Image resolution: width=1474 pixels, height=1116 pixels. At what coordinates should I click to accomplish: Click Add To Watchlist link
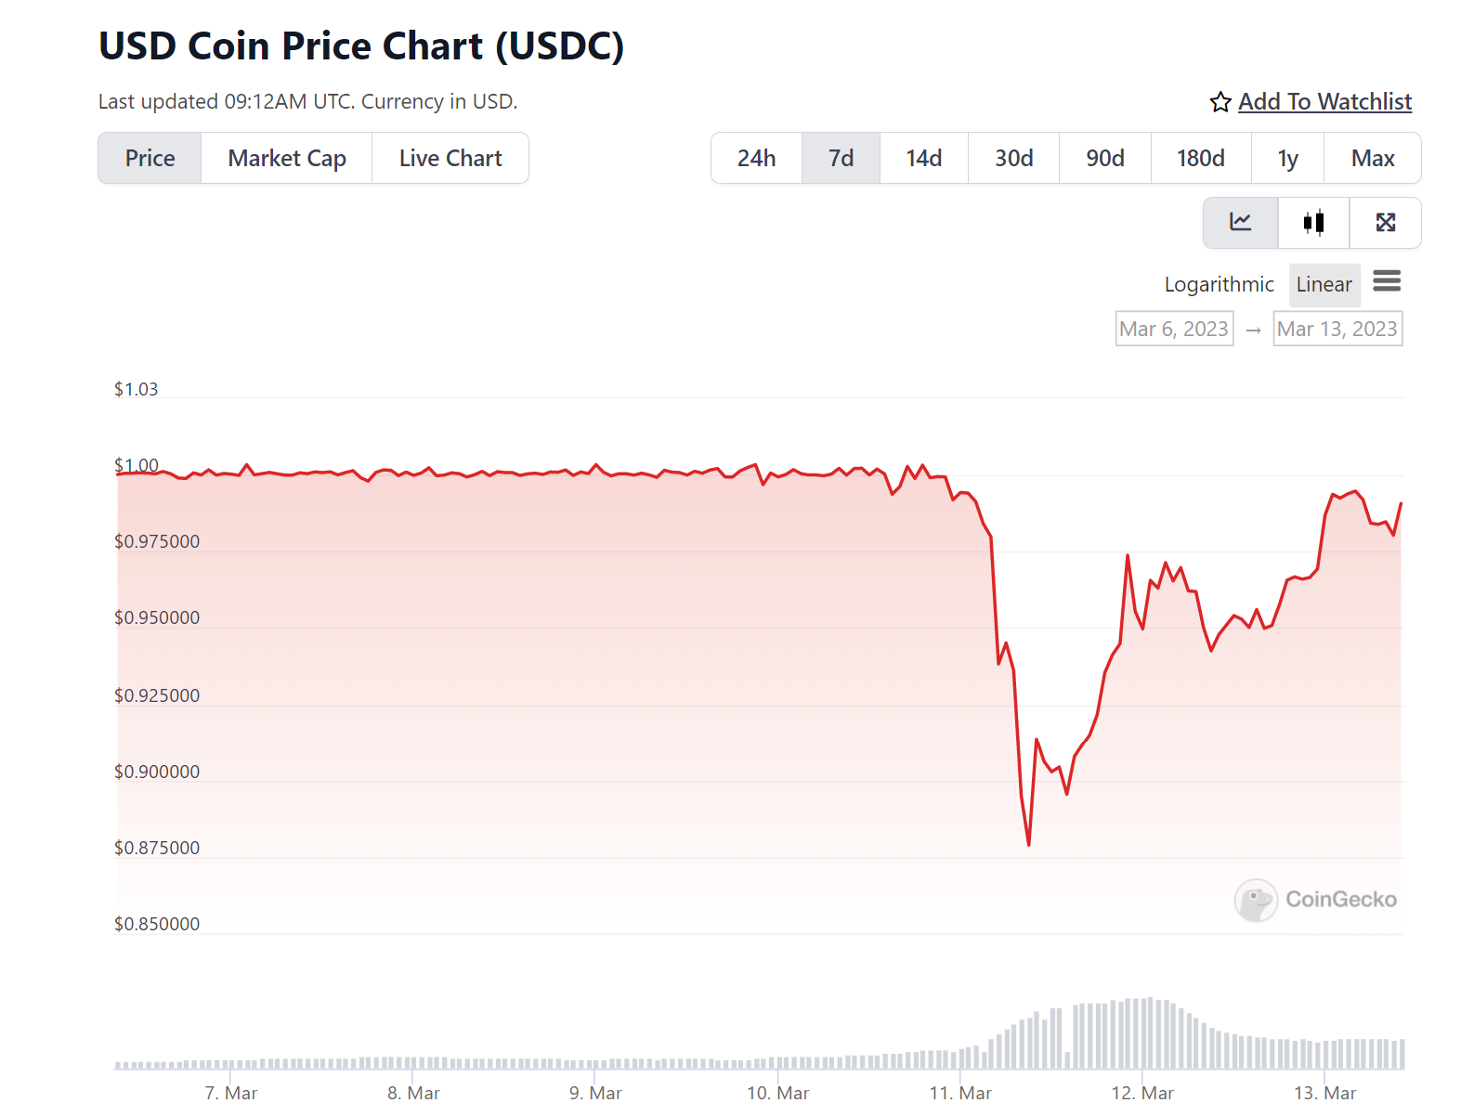click(1324, 102)
